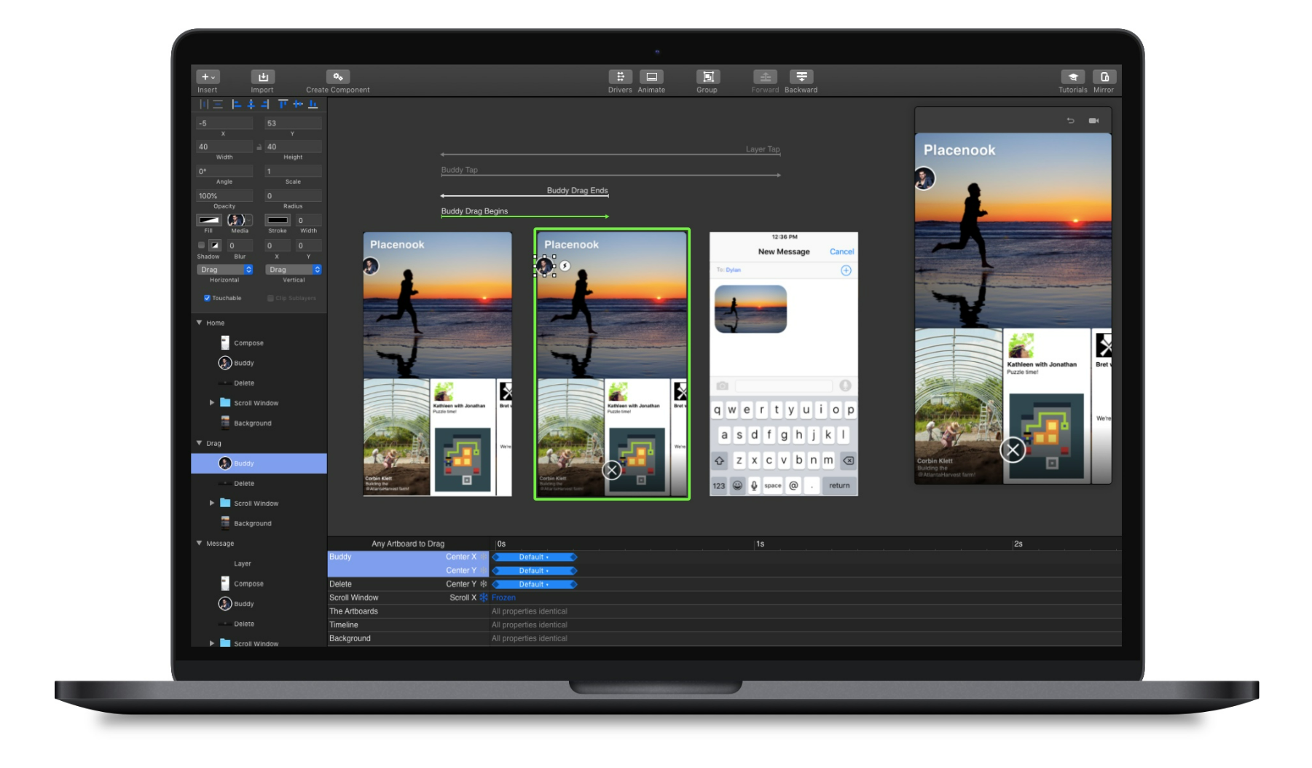Collapse the Drag artboard group
1312x768 pixels.
click(x=199, y=443)
